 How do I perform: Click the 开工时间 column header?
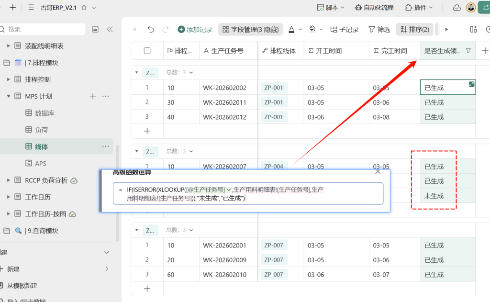point(336,51)
